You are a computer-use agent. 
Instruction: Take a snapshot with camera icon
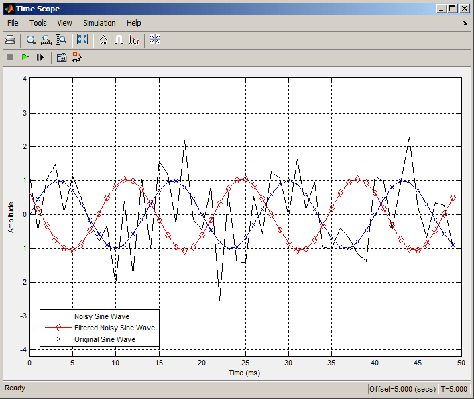(x=62, y=58)
